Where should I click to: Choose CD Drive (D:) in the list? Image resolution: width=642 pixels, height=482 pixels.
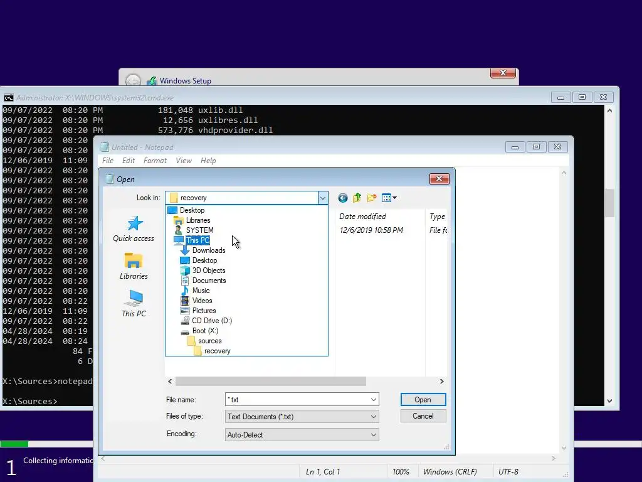point(212,321)
